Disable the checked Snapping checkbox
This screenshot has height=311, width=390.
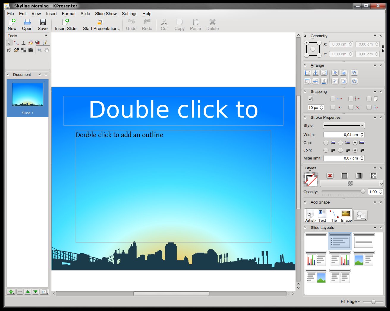point(310,99)
